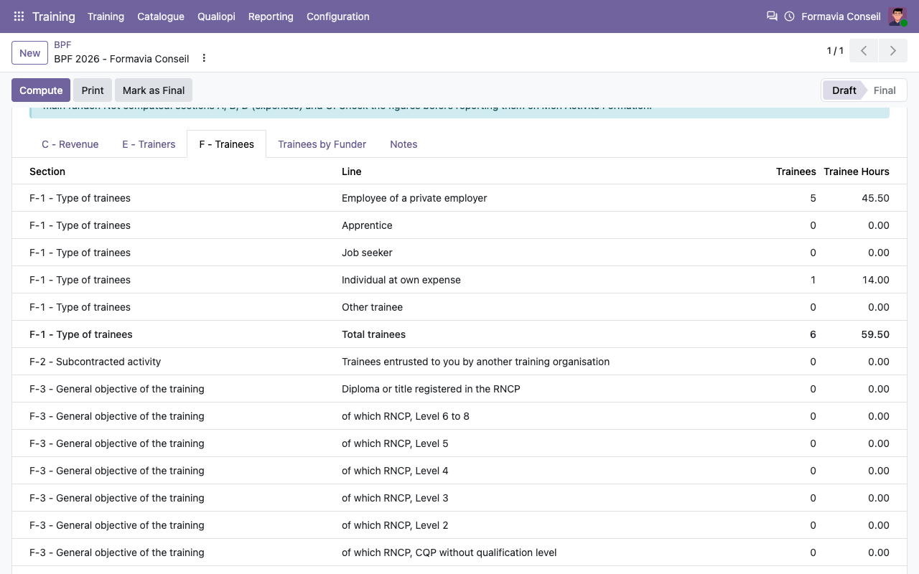Open the Qualiopi menu

point(216,17)
